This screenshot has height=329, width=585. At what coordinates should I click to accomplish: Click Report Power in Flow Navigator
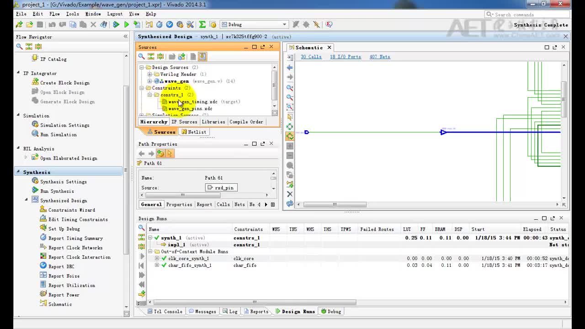[x=64, y=295]
